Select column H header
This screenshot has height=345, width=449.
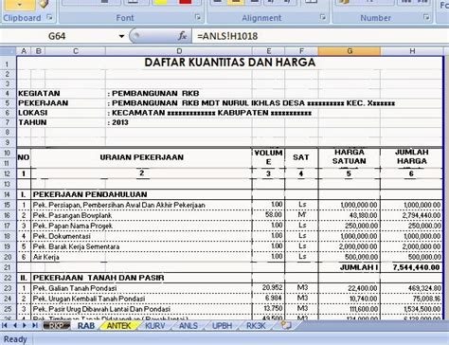tap(412, 51)
